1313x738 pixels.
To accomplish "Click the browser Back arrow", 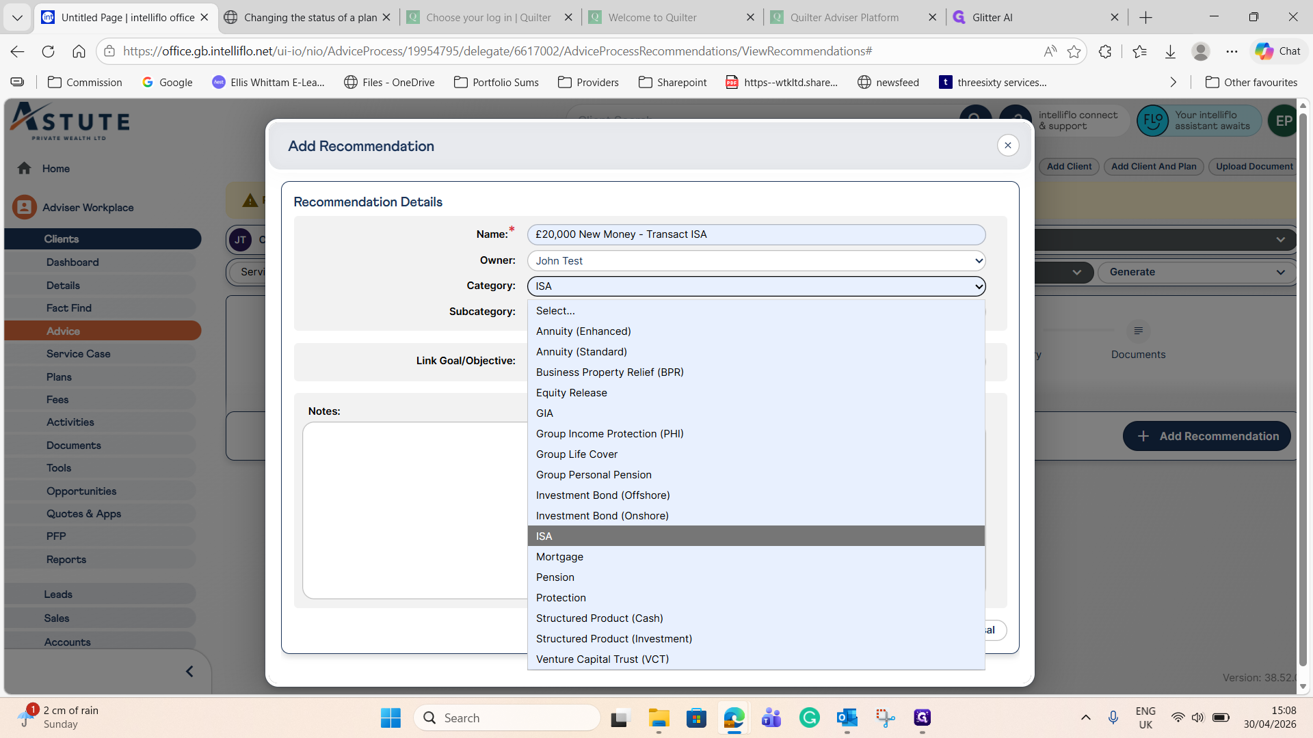I will [18, 51].
